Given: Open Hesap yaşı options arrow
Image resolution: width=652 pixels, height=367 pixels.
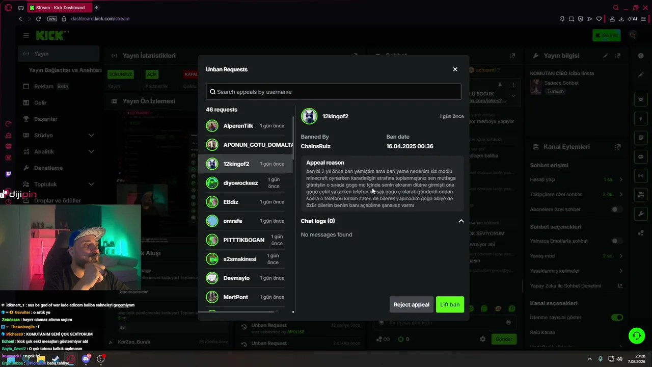Looking at the screenshot, I should click(x=621, y=180).
